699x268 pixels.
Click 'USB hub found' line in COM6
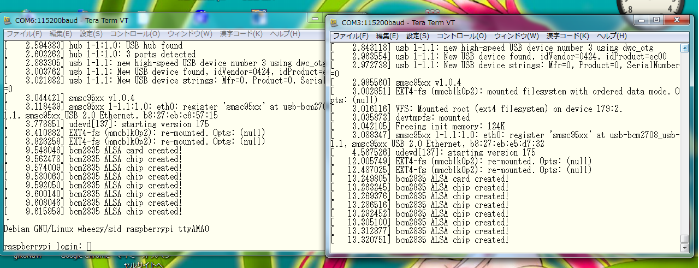93,46
